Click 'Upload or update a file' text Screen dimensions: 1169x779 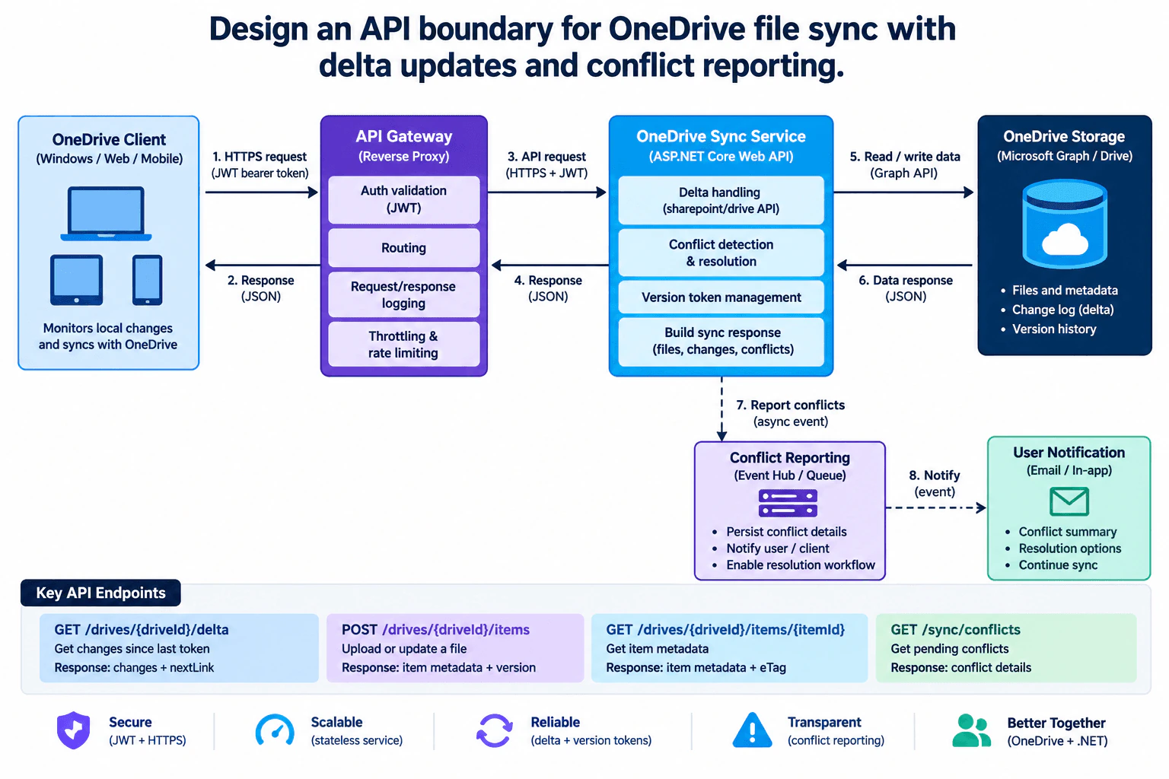404,649
